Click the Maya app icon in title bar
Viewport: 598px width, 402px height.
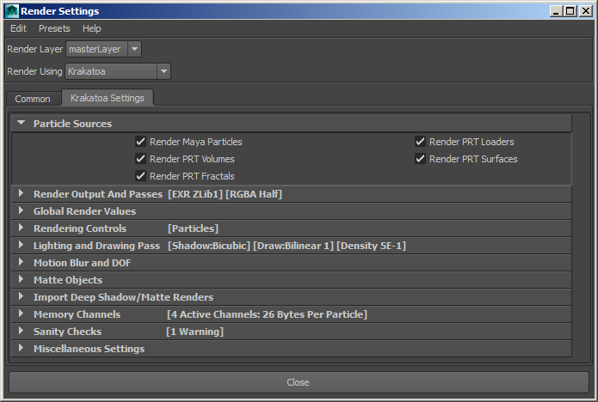tap(11, 11)
